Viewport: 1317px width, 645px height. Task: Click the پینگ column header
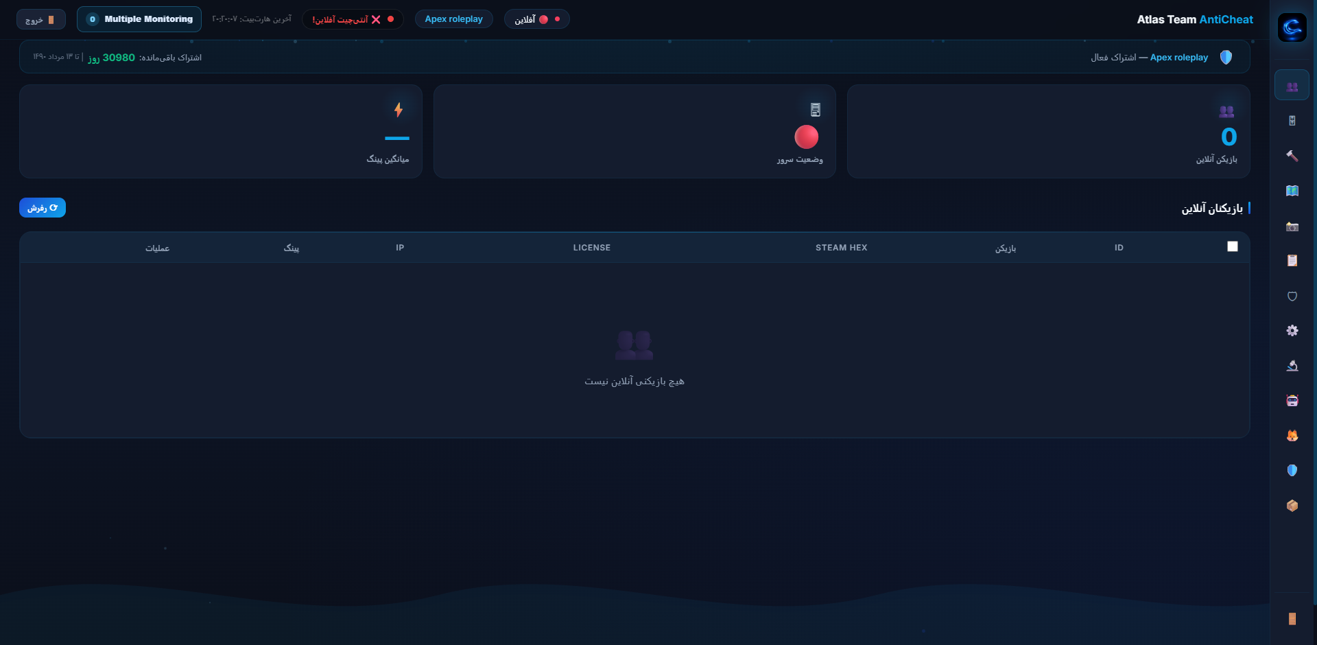tap(292, 248)
